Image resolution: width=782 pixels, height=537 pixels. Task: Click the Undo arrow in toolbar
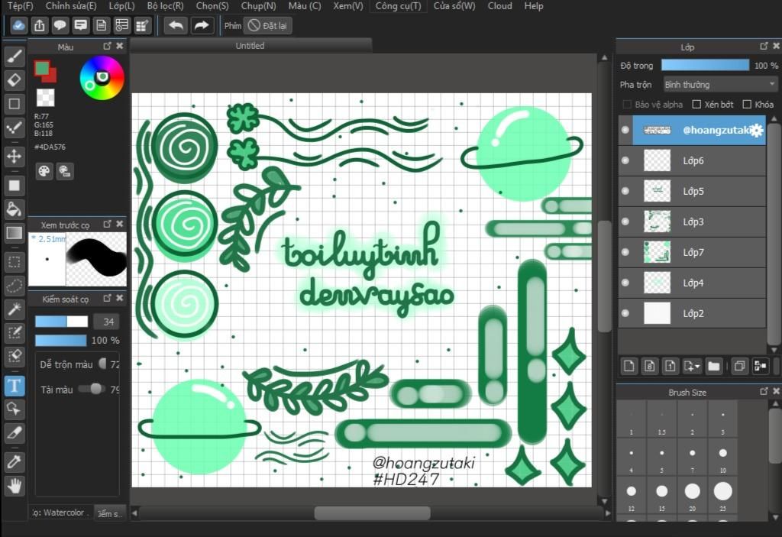coord(176,25)
